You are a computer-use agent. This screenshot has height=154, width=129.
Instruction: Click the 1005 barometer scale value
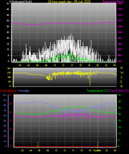pos(120,26)
